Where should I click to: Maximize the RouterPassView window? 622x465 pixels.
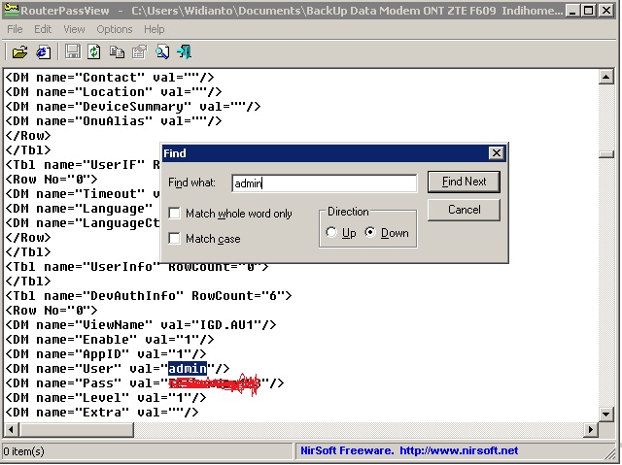click(589, 11)
